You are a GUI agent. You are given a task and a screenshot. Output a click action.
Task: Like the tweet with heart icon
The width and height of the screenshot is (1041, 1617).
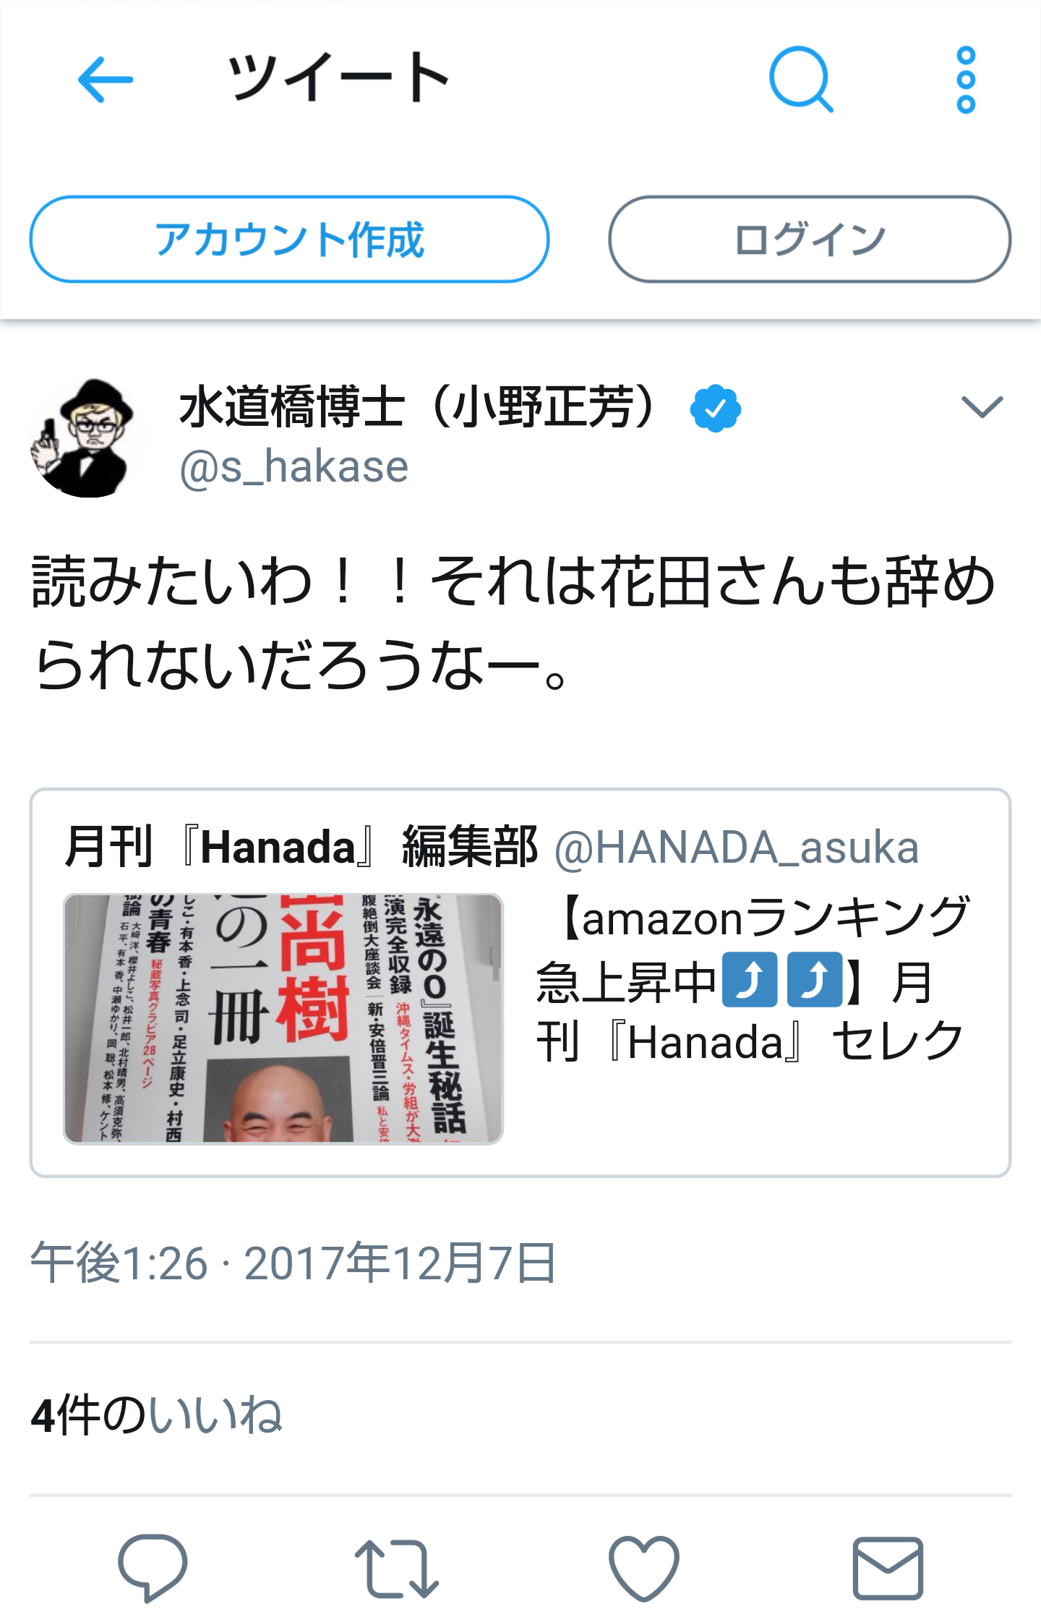click(643, 1568)
